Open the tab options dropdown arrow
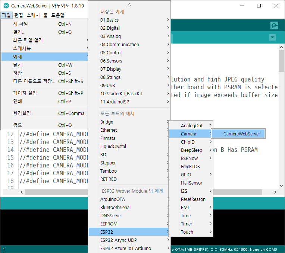The width and height of the screenshot is (285, 253). [x=272, y=38]
